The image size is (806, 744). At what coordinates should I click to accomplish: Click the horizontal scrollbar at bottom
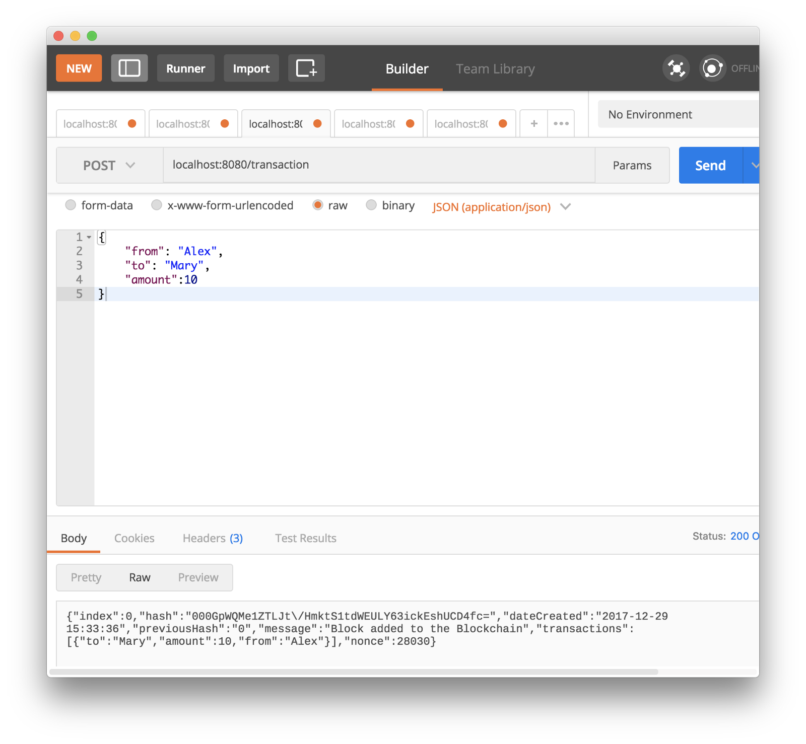coord(354,672)
